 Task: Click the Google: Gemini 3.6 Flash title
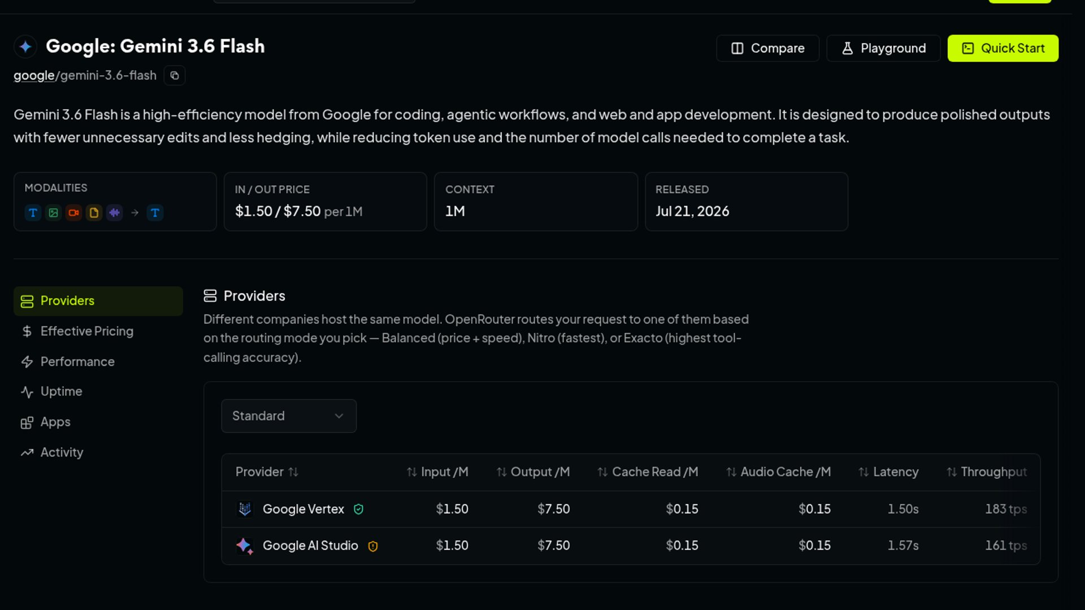pos(155,46)
